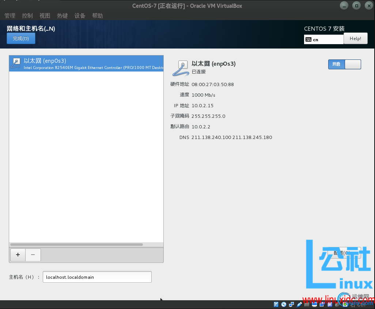
Task: Add a network device with the plus button
Action: click(x=18, y=255)
